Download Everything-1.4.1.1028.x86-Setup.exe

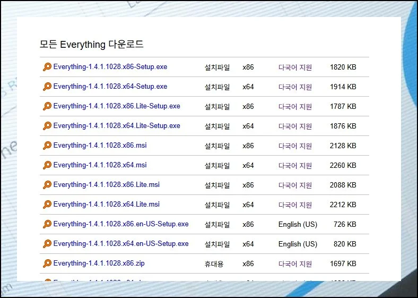coord(110,67)
